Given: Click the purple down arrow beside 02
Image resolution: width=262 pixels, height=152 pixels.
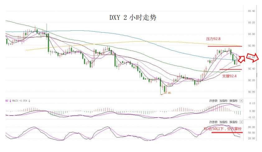Looking at the screenshot, I should [x=10, y=101].
